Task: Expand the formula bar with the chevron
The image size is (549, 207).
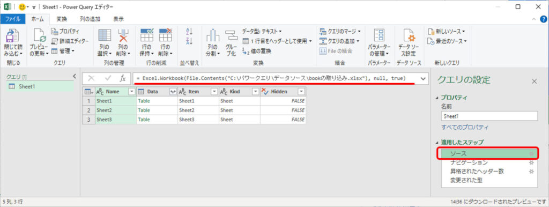Action: click(x=424, y=79)
